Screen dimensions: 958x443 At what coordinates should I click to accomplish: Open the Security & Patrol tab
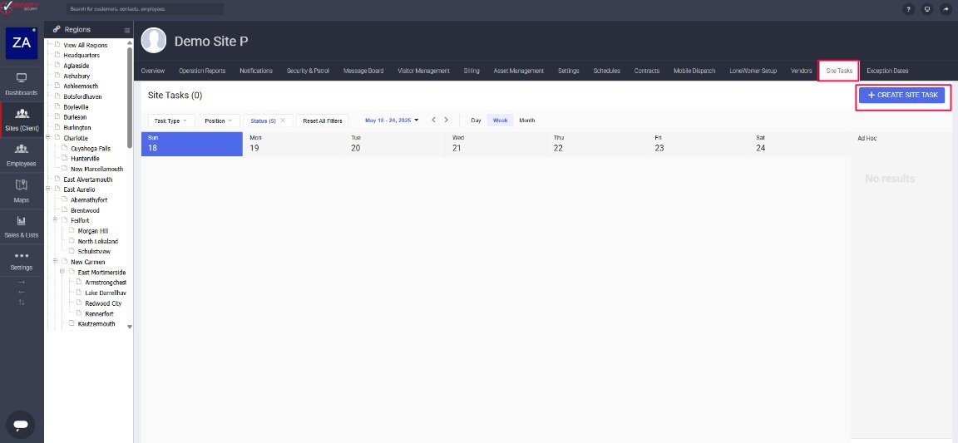(x=308, y=71)
